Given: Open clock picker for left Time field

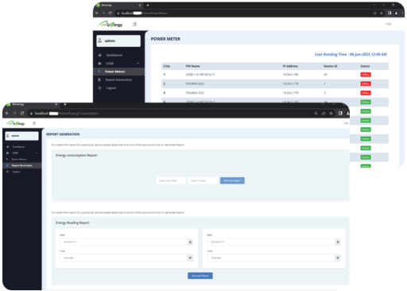Looking at the screenshot, I should pos(190,258).
